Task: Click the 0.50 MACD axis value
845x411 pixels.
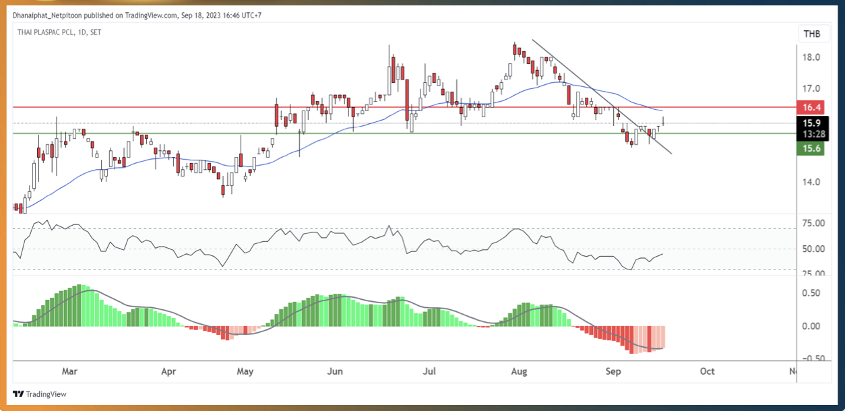Action: coord(812,293)
